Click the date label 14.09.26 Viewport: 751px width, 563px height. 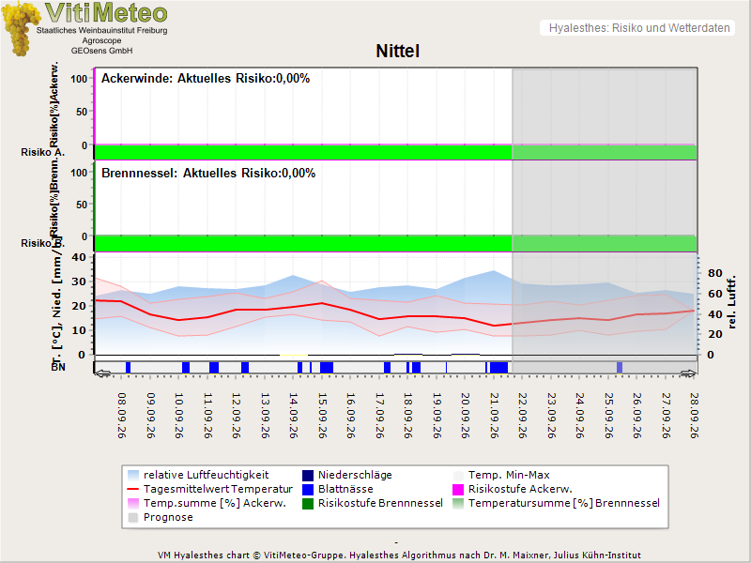pos(294,416)
